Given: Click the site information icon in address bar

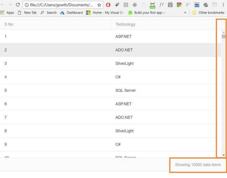Looking at the screenshot, I should 27,5.
